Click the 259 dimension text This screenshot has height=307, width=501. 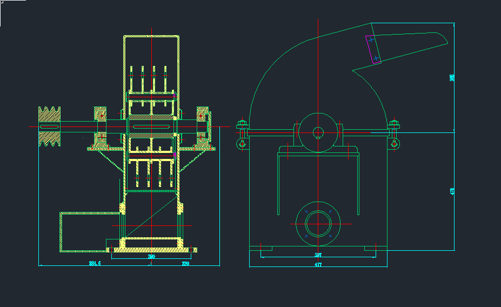pyautogui.click(x=185, y=263)
